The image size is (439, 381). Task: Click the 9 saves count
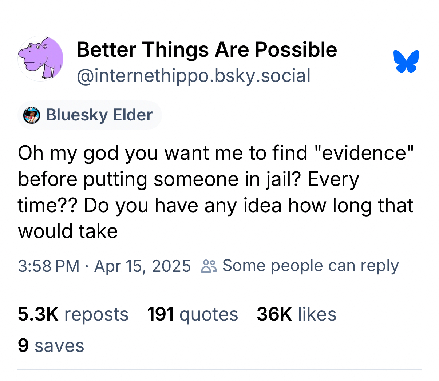click(x=51, y=345)
